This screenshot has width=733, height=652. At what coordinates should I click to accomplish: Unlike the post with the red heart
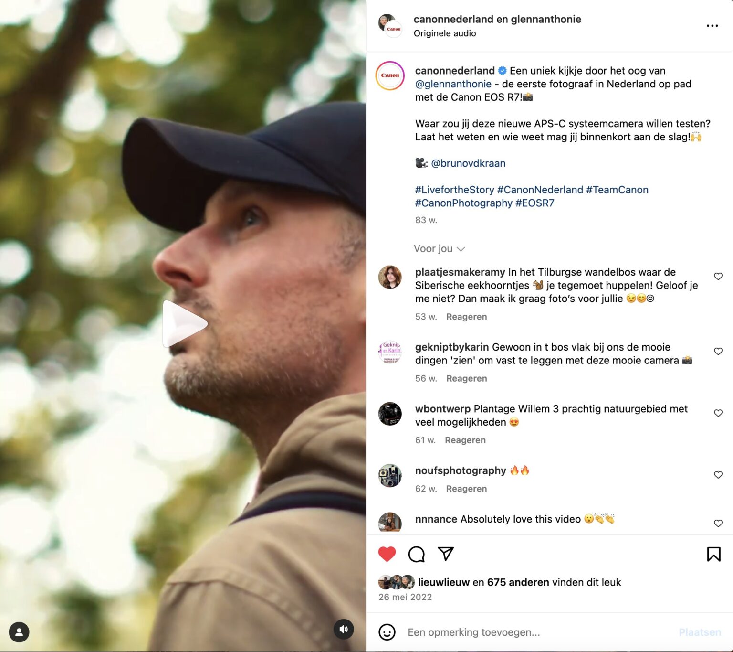pos(387,554)
